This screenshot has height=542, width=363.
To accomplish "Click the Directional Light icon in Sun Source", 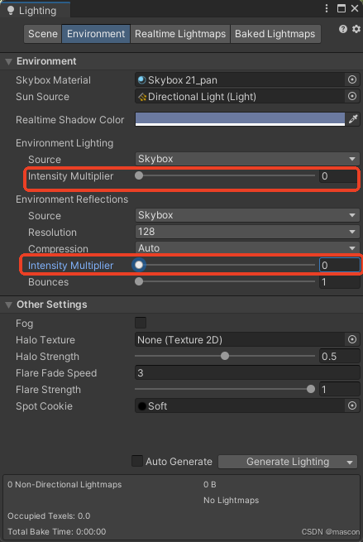I will click(142, 97).
